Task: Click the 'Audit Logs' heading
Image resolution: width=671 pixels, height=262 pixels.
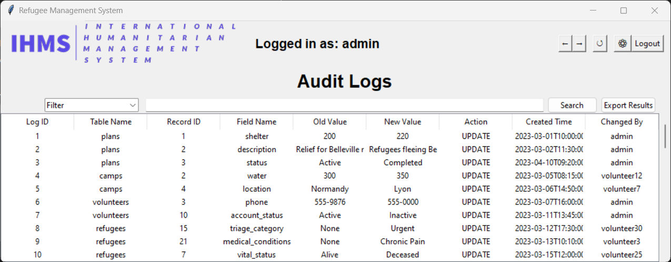Action: tap(344, 82)
